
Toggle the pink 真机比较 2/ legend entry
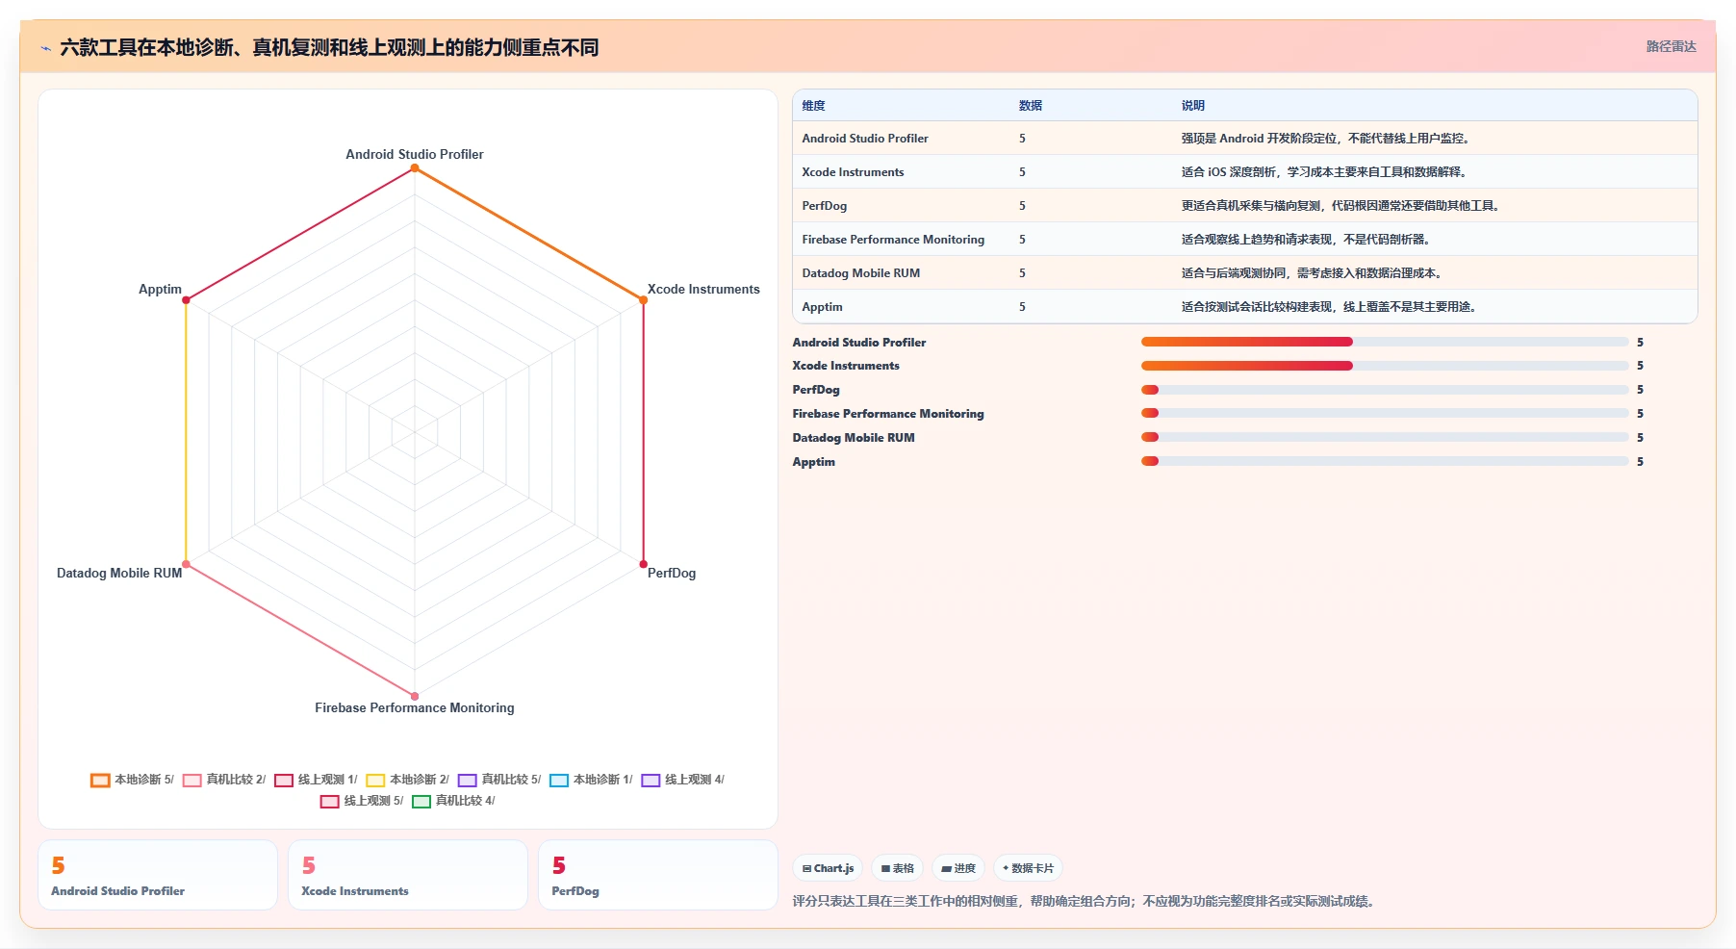click(224, 780)
